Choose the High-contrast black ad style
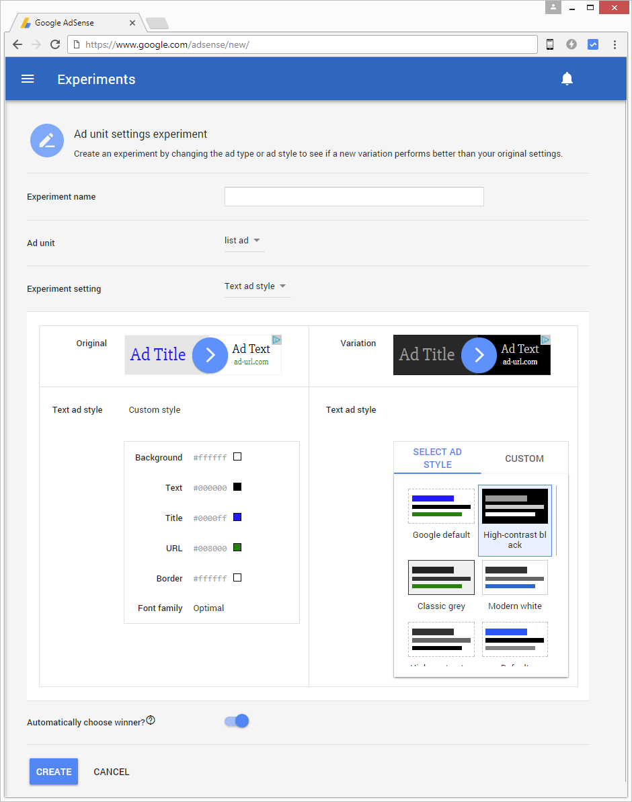632x802 pixels. pos(515,520)
